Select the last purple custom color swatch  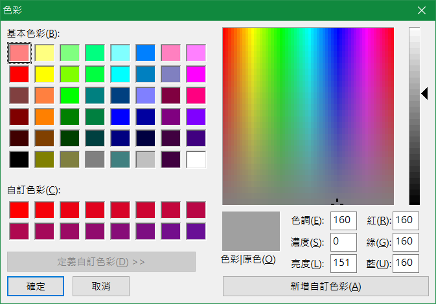[196, 232]
